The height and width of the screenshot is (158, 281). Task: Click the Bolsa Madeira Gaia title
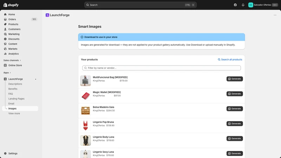tap(103, 107)
